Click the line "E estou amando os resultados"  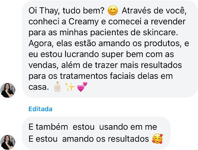(89, 139)
